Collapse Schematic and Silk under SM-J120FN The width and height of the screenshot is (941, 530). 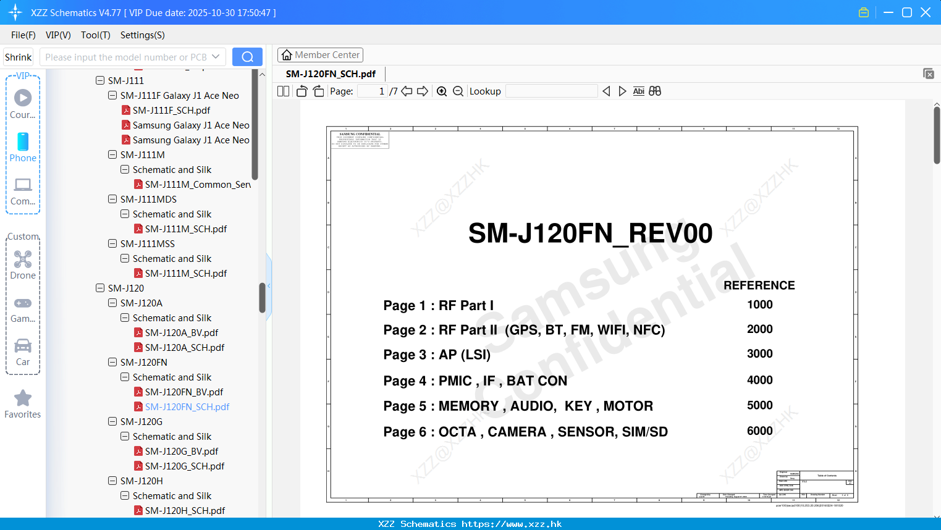click(125, 377)
